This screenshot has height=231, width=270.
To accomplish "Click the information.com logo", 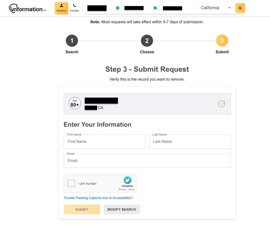I will click(27, 8).
